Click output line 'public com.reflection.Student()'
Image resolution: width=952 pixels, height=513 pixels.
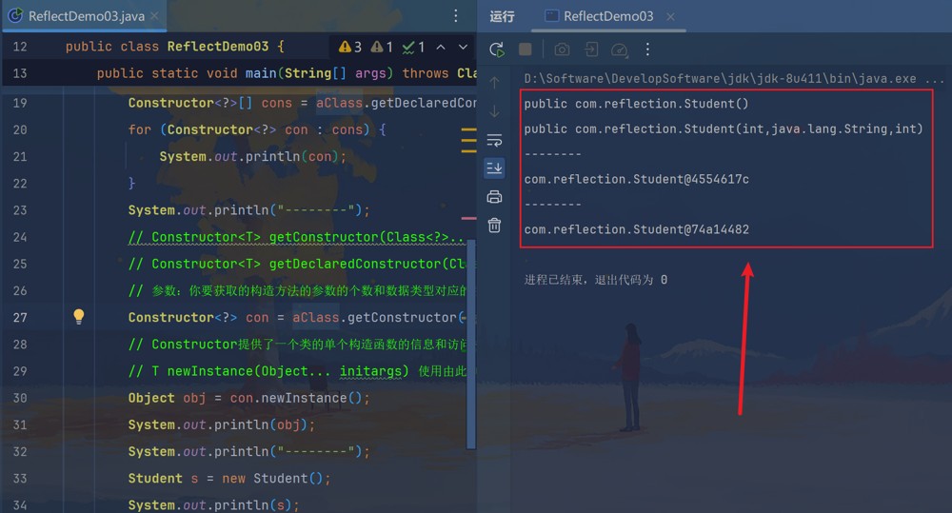point(636,104)
